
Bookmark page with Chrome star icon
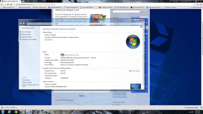tap(194, 4)
